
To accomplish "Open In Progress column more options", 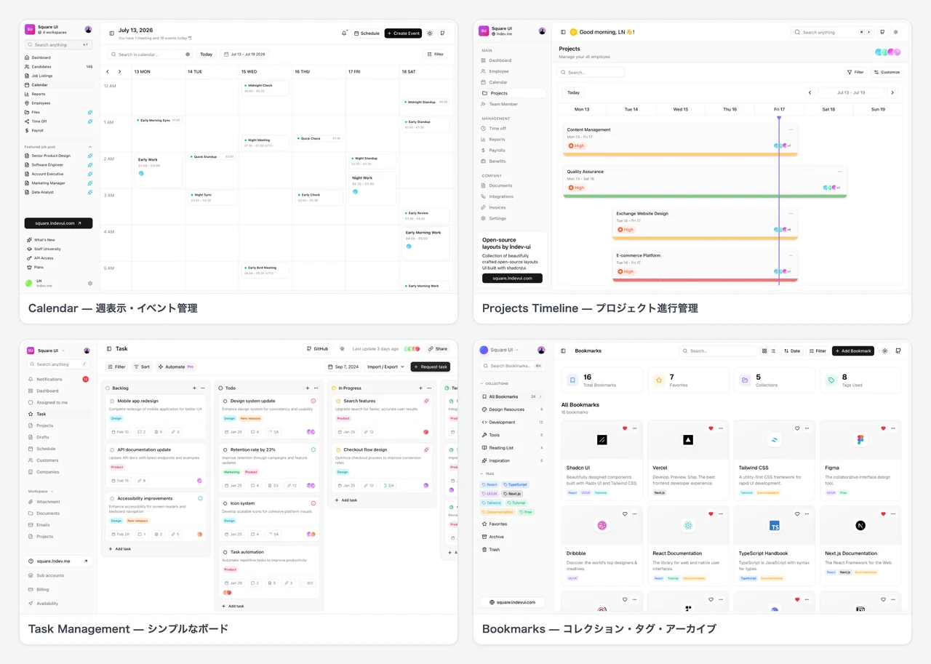I will click(429, 388).
